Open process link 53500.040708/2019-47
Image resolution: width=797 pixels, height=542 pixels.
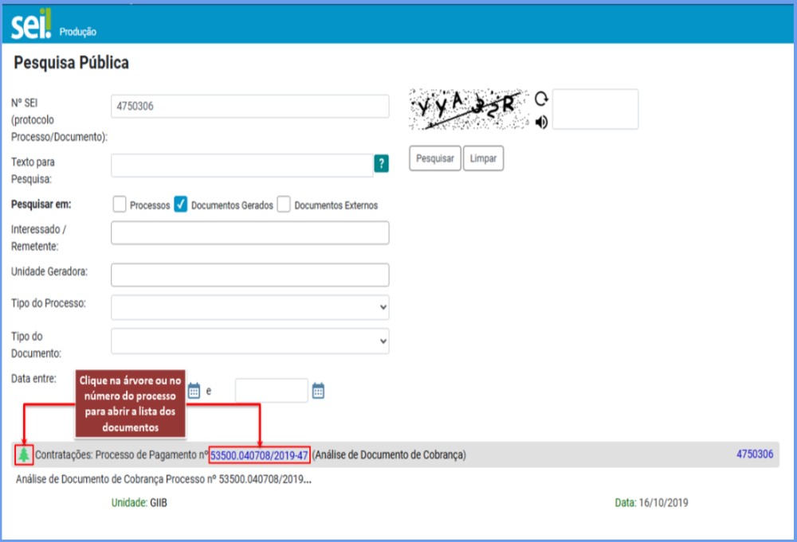click(x=259, y=455)
